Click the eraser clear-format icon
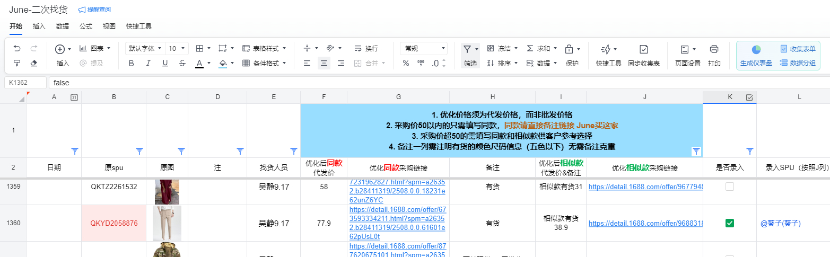 (34, 64)
